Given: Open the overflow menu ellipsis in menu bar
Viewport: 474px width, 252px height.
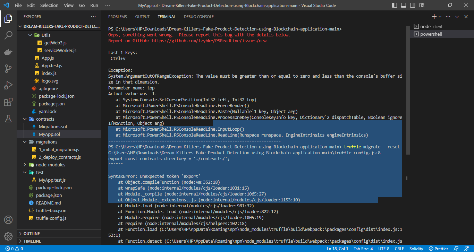Looking at the screenshot, I should click(107, 5).
